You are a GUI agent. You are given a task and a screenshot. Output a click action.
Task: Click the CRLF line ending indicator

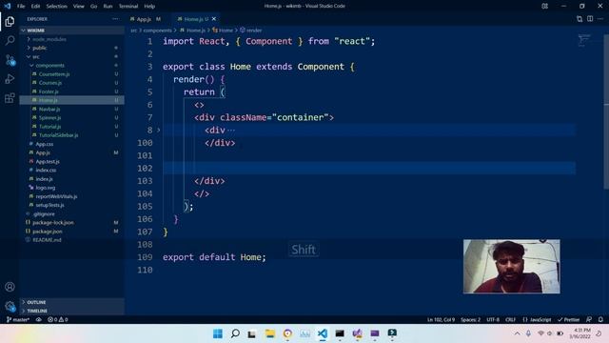tap(510, 320)
